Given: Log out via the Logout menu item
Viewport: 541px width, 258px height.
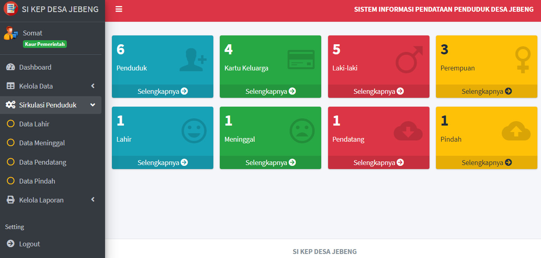Looking at the screenshot, I should pos(51,244).
